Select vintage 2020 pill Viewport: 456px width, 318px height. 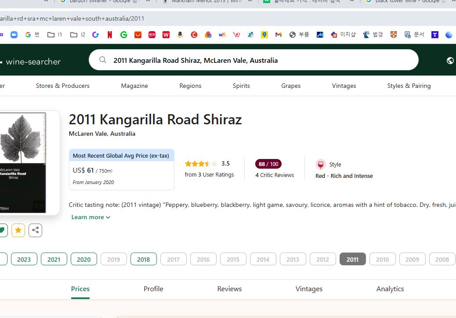84,259
